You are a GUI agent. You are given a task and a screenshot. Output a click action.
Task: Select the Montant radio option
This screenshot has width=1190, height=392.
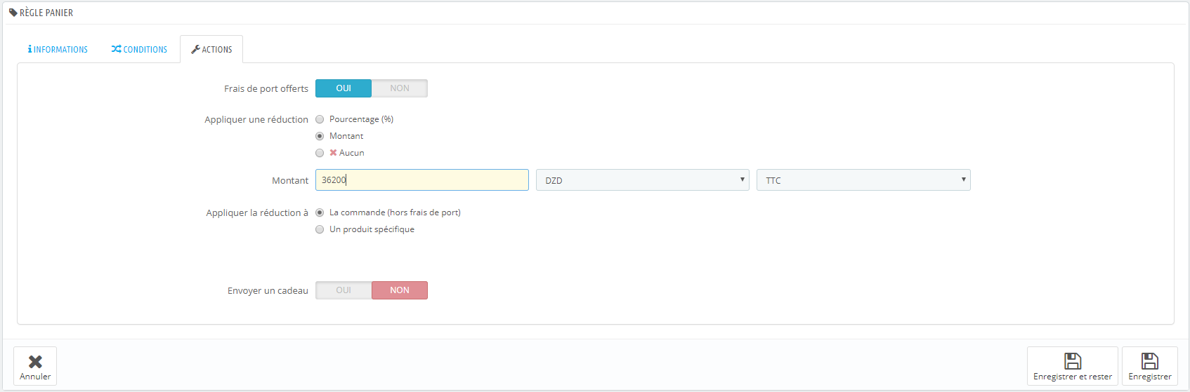tap(320, 136)
